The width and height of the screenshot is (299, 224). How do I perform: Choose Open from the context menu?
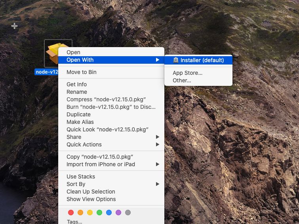coord(111,52)
